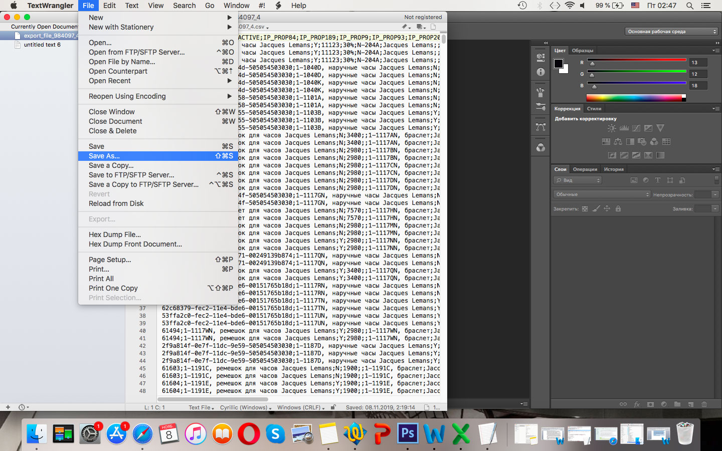Add a Threshold adjustment
This screenshot has width=722, height=451.
pos(636,155)
